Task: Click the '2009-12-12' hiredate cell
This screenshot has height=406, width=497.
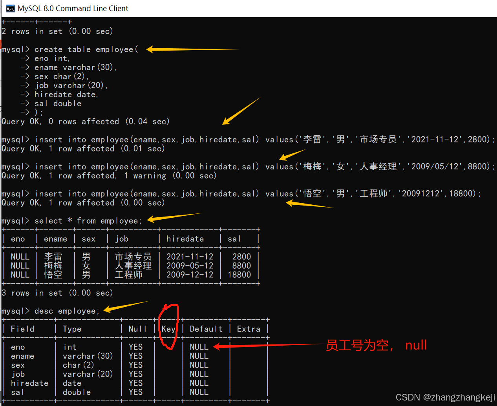Action: pyautogui.click(x=190, y=275)
